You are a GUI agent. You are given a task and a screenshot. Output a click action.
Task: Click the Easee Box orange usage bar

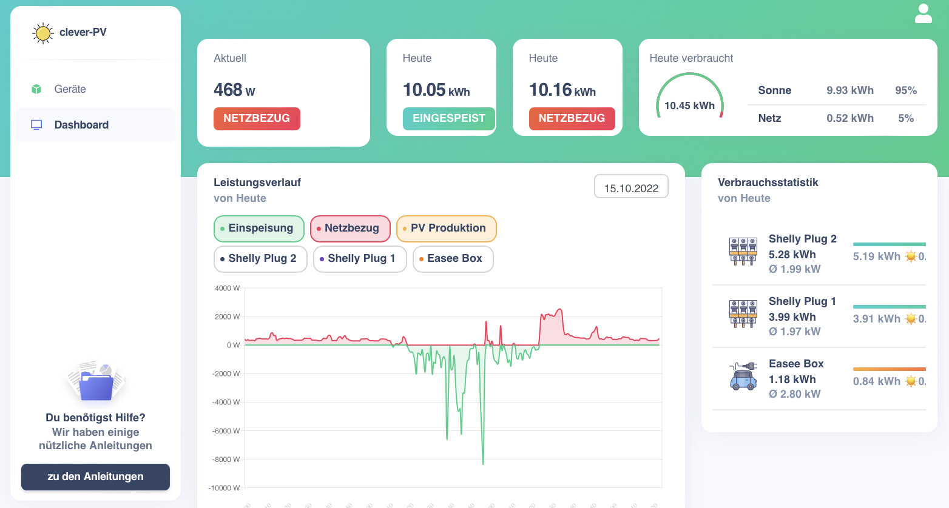(890, 369)
